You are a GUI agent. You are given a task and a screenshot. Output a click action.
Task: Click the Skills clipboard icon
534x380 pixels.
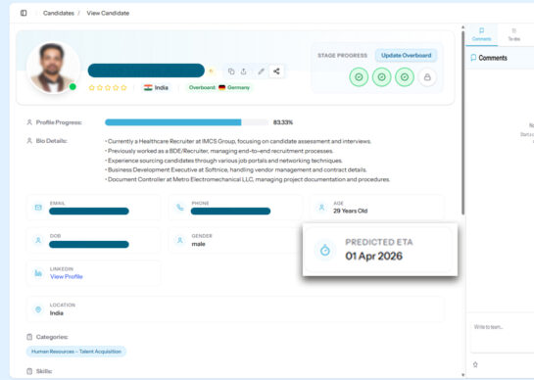coord(29,371)
